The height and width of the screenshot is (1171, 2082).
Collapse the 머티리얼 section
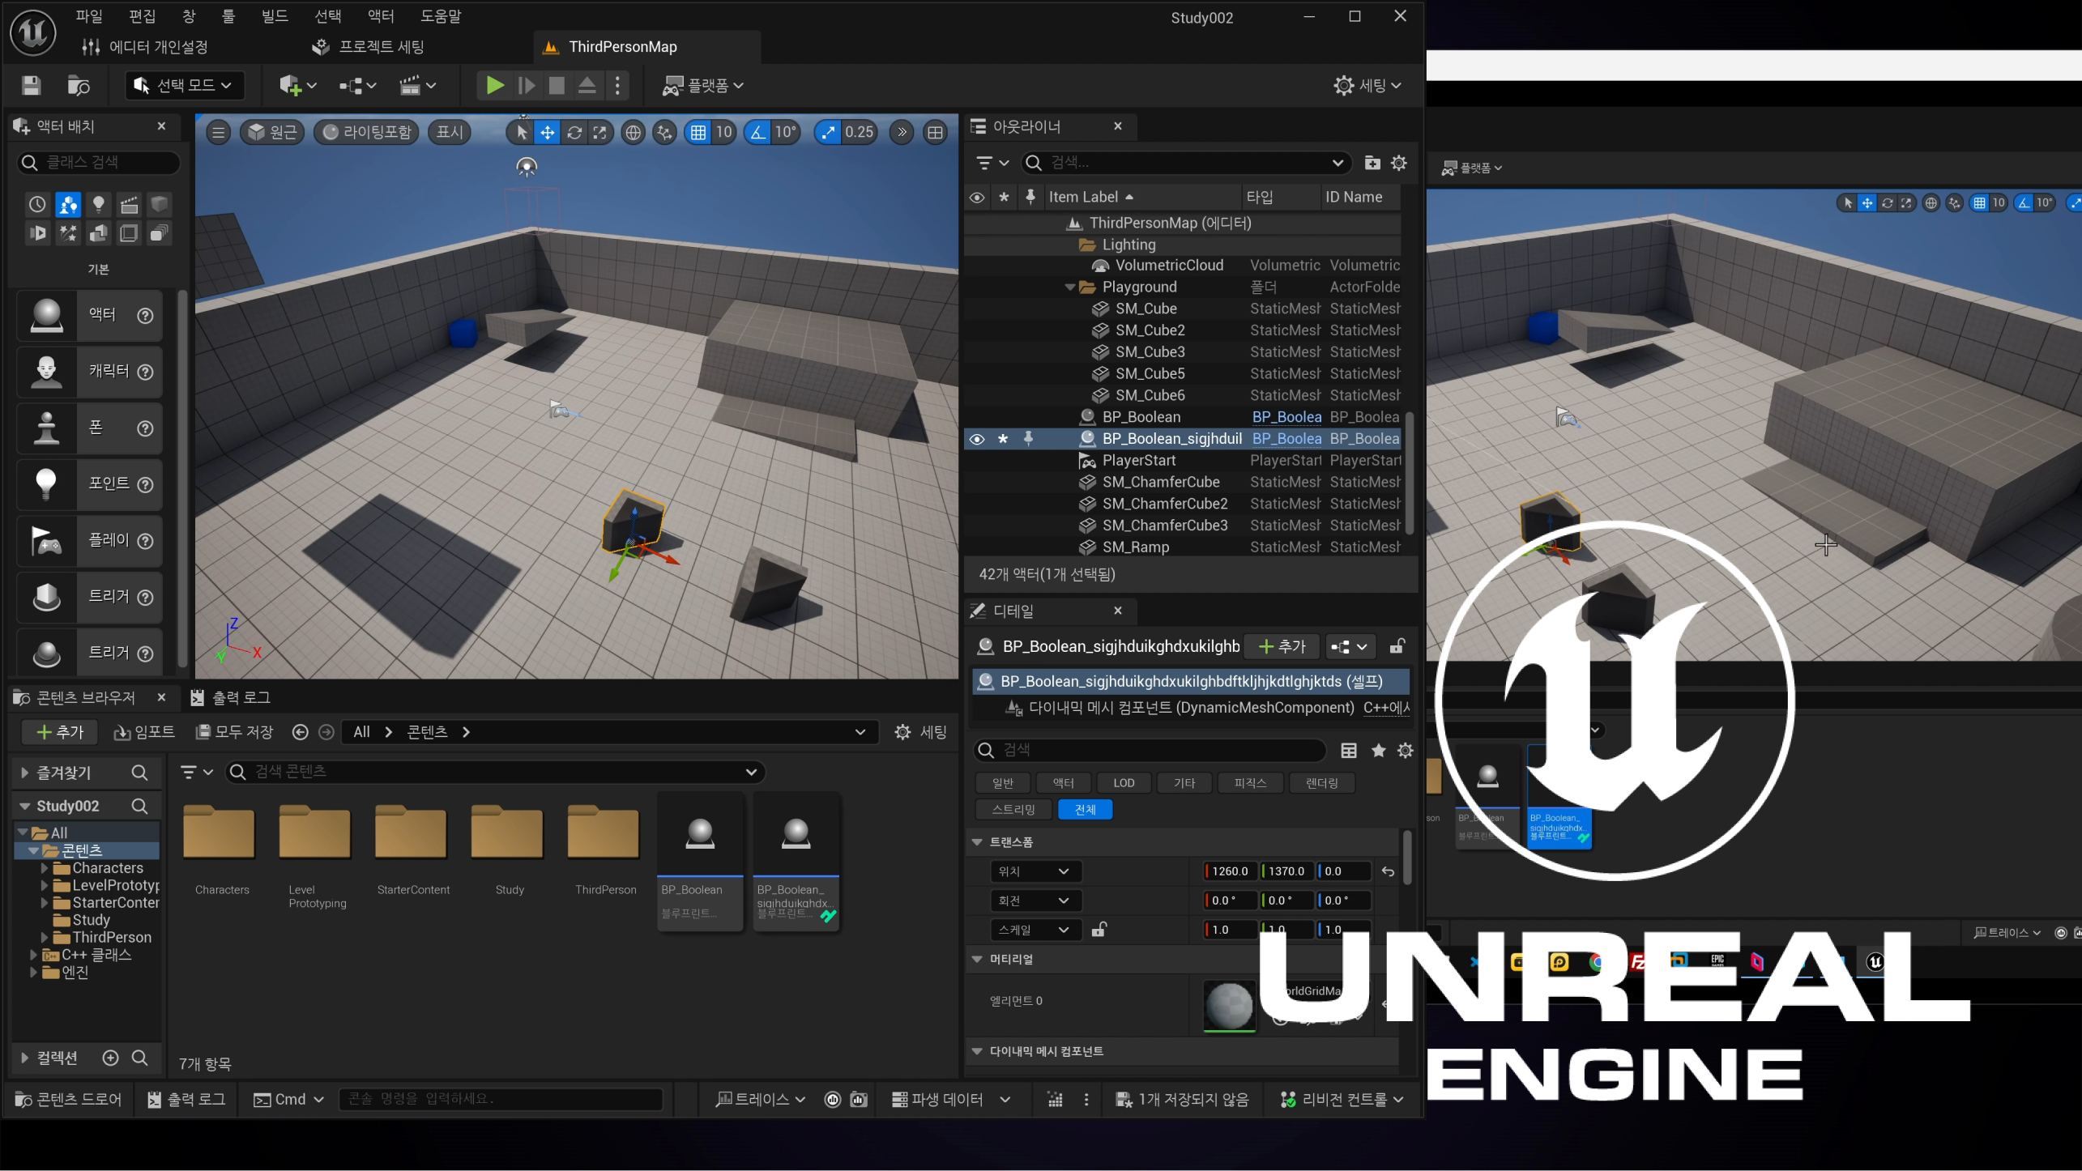coord(977,960)
